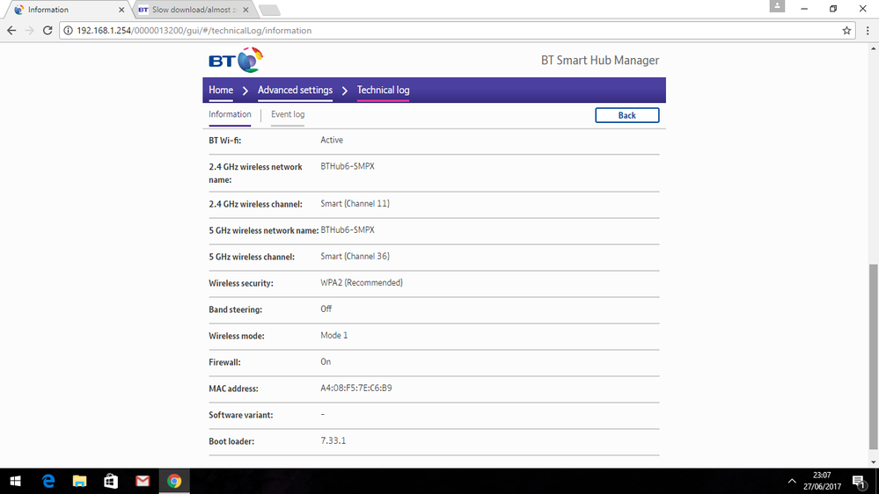
Task: Click Wireless mode value Mode 1
Action: click(x=334, y=336)
